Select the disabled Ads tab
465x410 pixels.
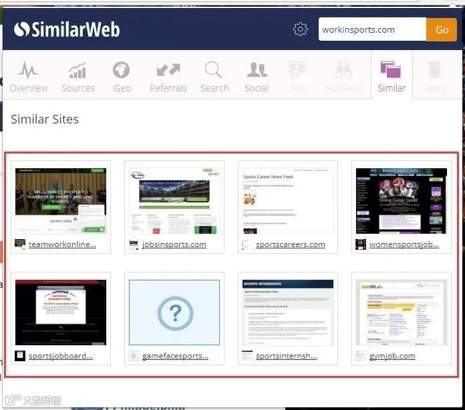point(297,77)
